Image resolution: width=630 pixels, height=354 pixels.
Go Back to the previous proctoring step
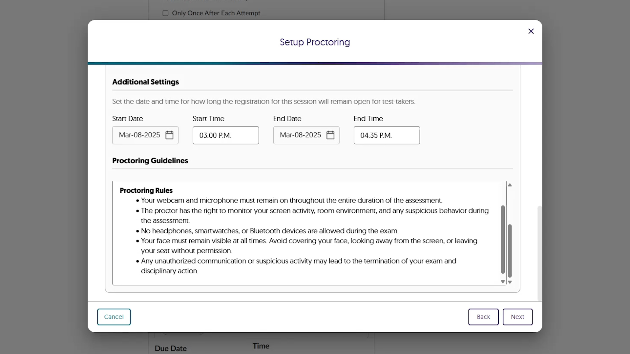483,317
